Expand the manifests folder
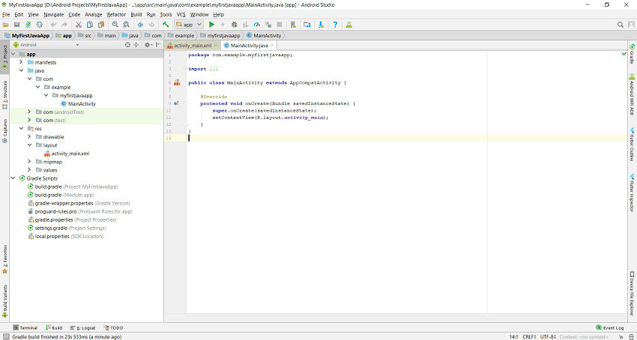The image size is (637, 340). pyautogui.click(x=19, y=62)
